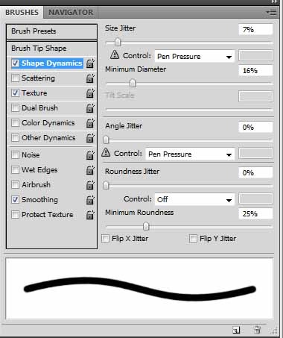This screenshot has height=338, width=283.
Task: Open Angle Jitter Control dropdown
Action: click(190, 154)
